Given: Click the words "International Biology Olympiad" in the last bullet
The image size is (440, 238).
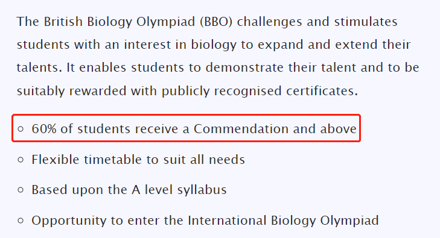Looking at the screenshot, I should point(283,221).
